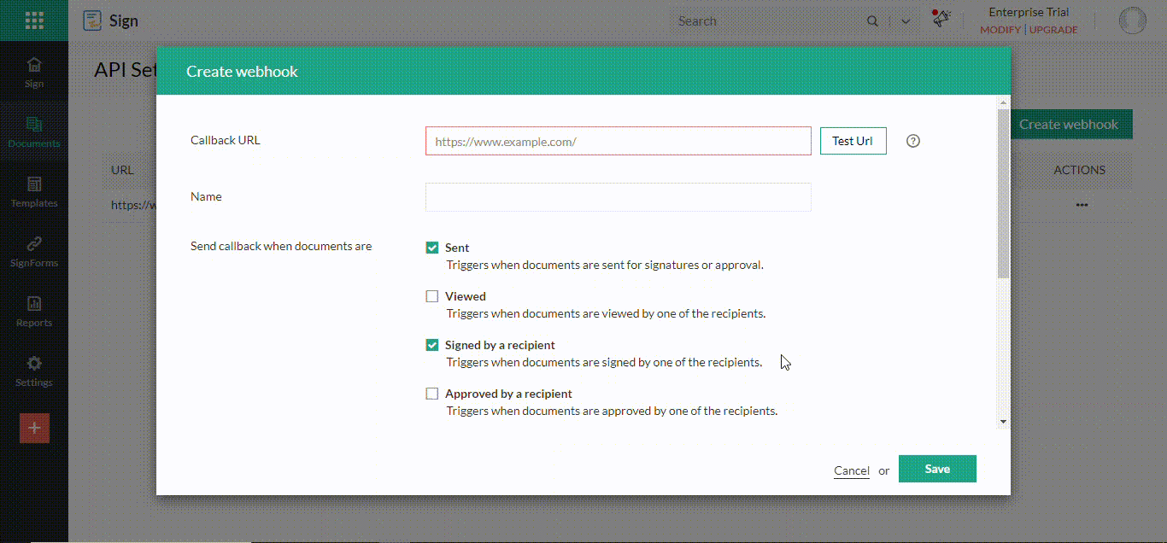Click inside the Name input field

[618, 196]
